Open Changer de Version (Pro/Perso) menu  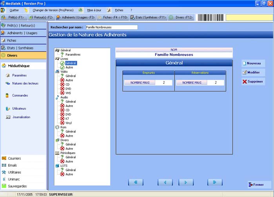coord(53,10)
